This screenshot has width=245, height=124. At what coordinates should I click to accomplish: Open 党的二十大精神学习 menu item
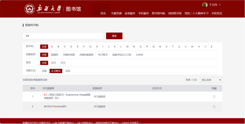click(x=197, y=13)
